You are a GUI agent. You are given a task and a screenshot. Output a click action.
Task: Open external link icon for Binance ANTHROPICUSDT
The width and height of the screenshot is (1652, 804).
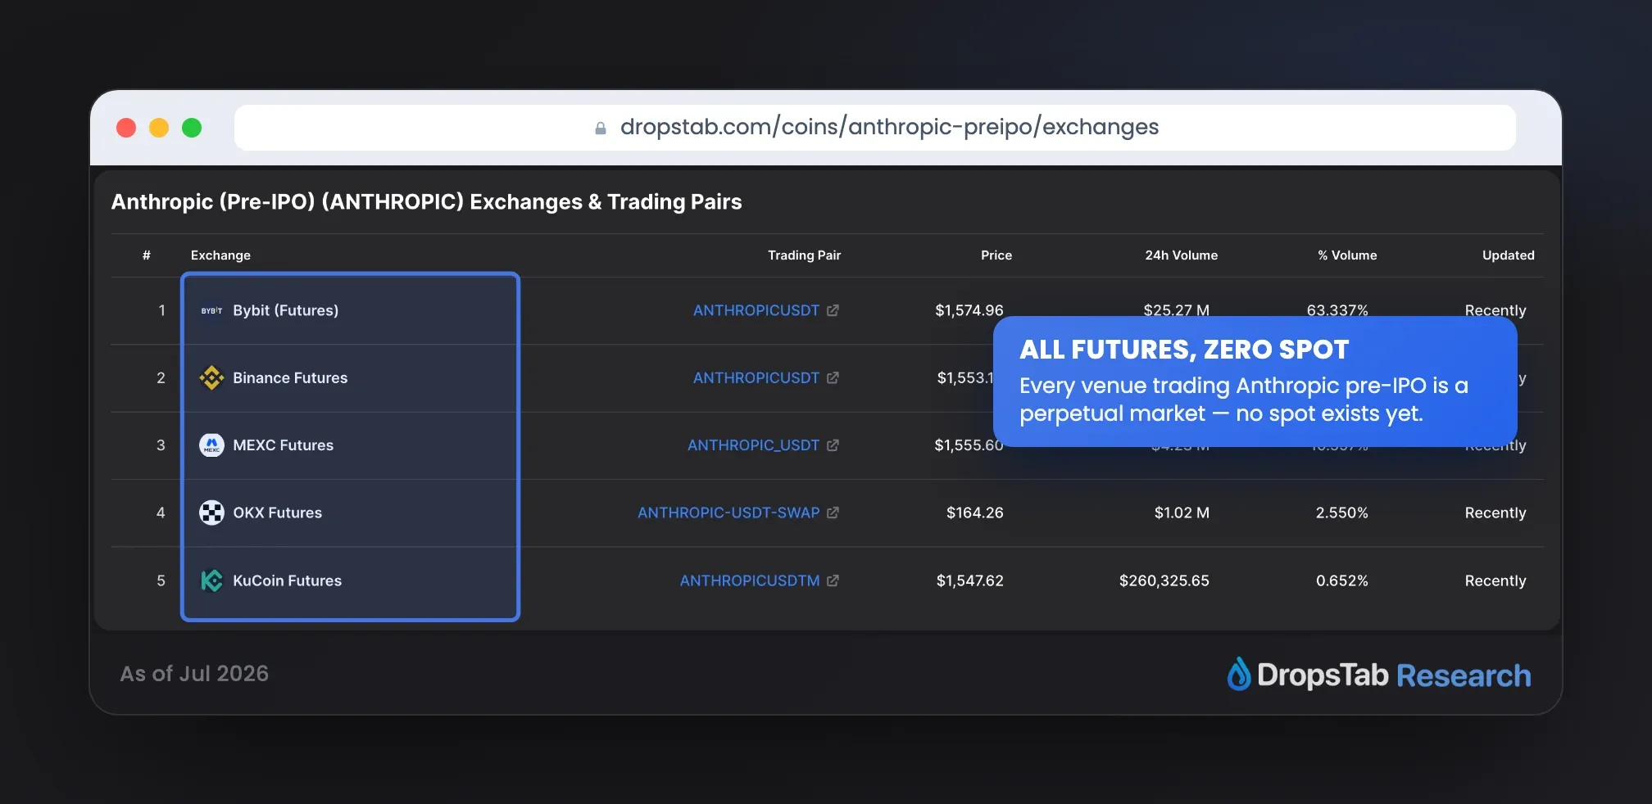(833, 377)
